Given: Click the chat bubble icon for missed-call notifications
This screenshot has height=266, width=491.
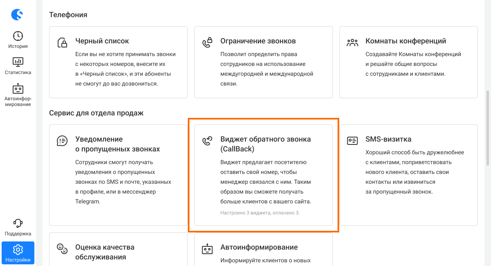Looking at the screenshot, I should (62, 141).
